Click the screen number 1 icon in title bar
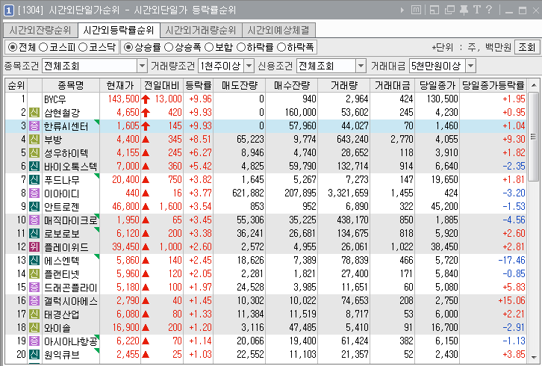The image size is (542, 366). coord(8,10)
